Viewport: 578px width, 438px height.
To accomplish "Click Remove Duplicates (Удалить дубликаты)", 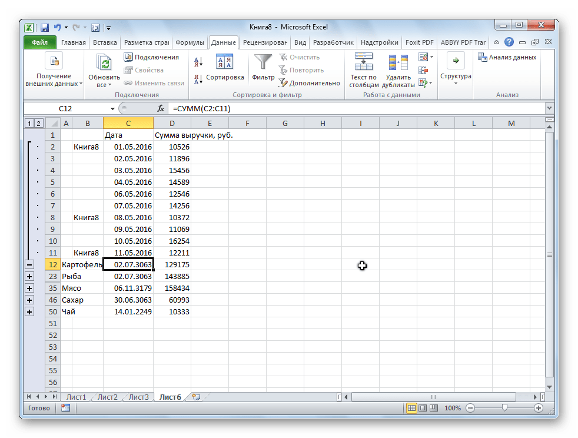I will (x=398, y=69).
